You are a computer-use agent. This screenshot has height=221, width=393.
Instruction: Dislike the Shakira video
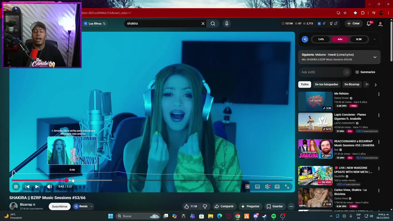(x=205, y=206)
